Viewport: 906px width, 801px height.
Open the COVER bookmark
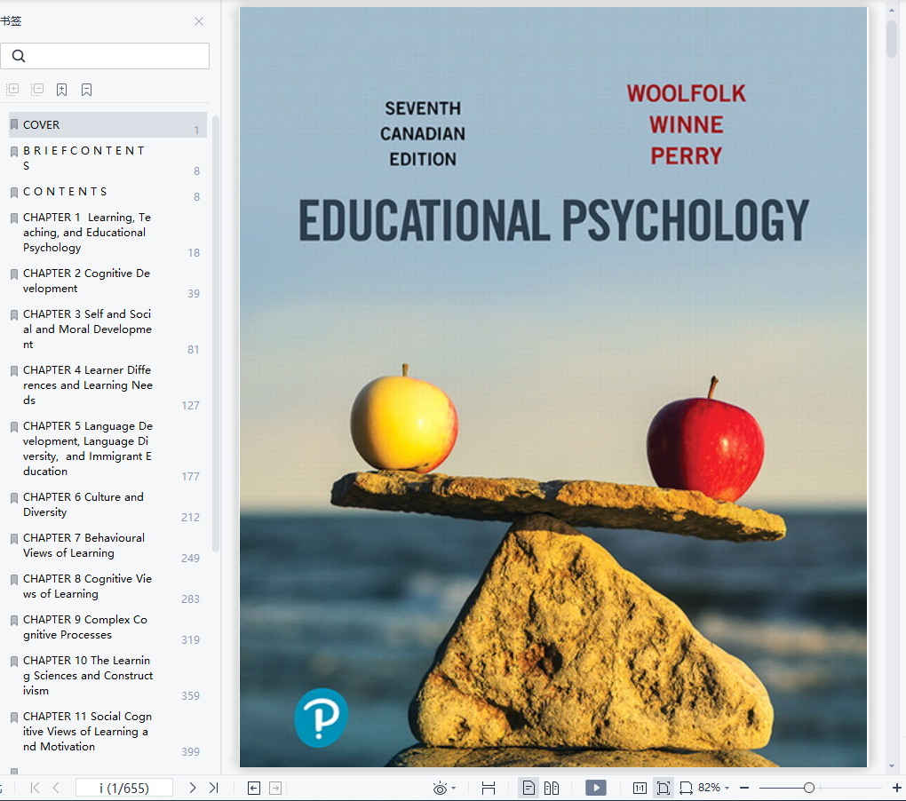click(107, 124)
